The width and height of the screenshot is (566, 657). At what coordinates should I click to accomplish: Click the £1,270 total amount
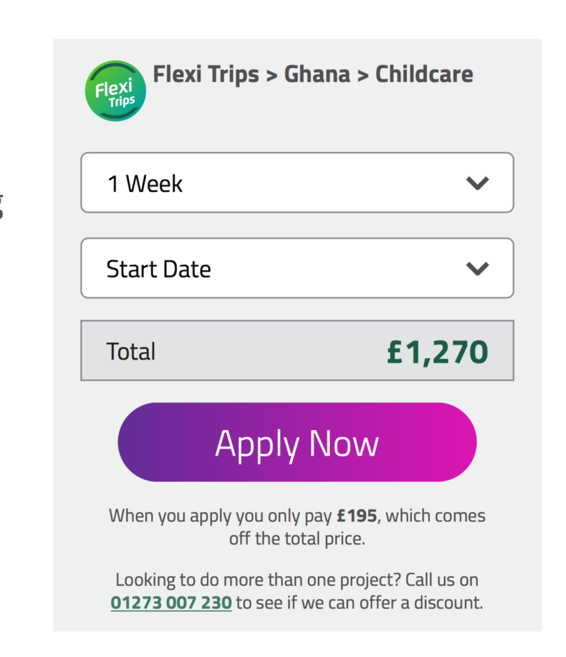pos(437,352)
